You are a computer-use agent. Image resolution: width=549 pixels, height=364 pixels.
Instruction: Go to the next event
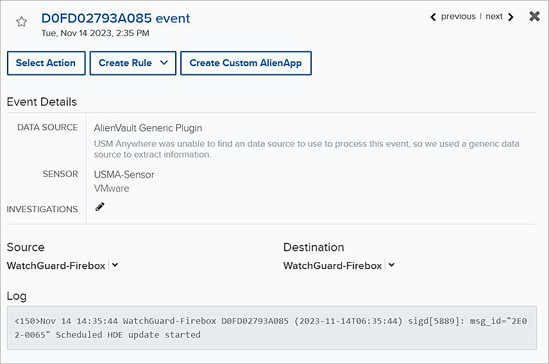[499, 17]
